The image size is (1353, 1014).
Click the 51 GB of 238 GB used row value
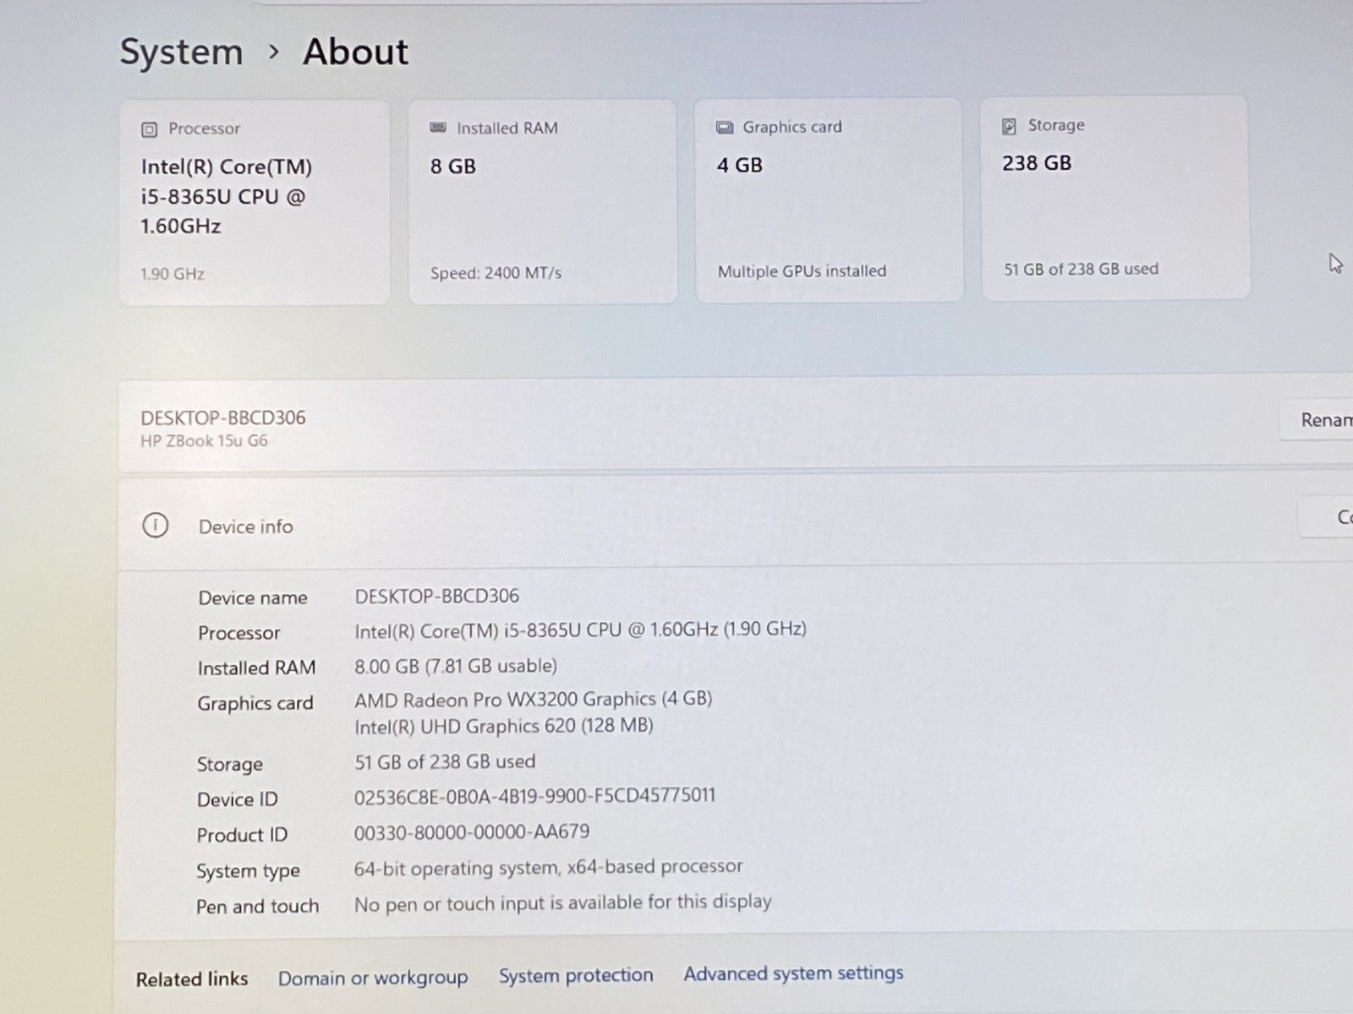[x=445, y=761]
